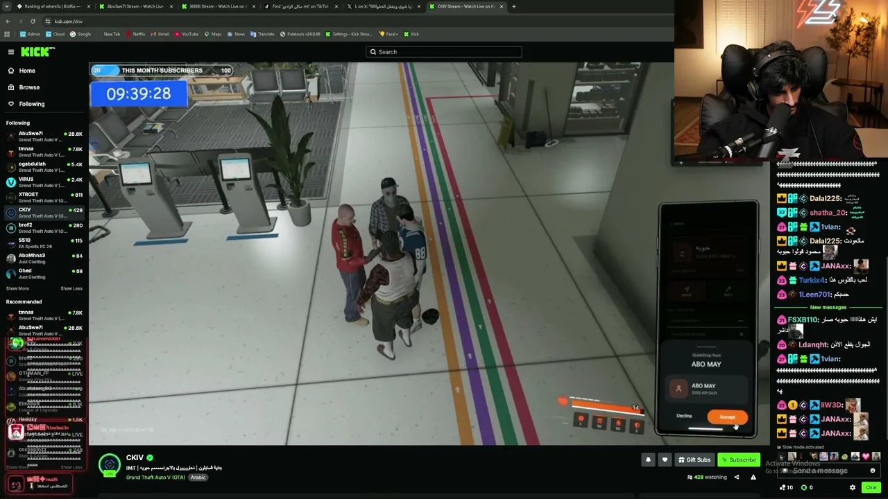888x499 pixels.
Task: Open ogabdullah channel in Following list
Action: click(44, 167)
